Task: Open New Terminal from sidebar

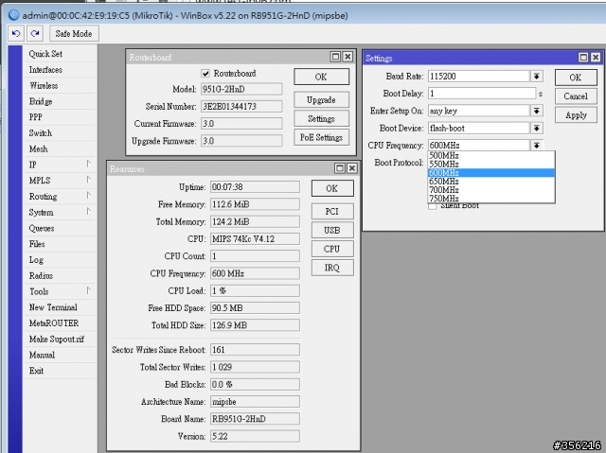Action: click(60, 307)
